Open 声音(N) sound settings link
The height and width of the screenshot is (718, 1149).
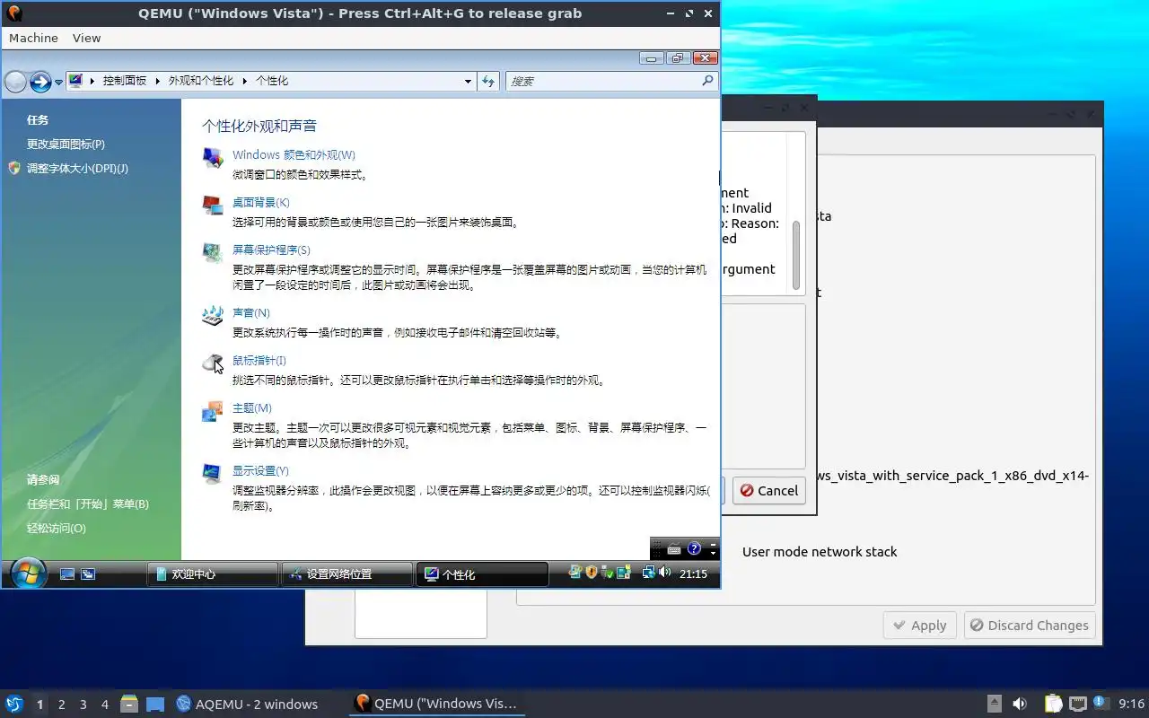click(x=250, y=313)
